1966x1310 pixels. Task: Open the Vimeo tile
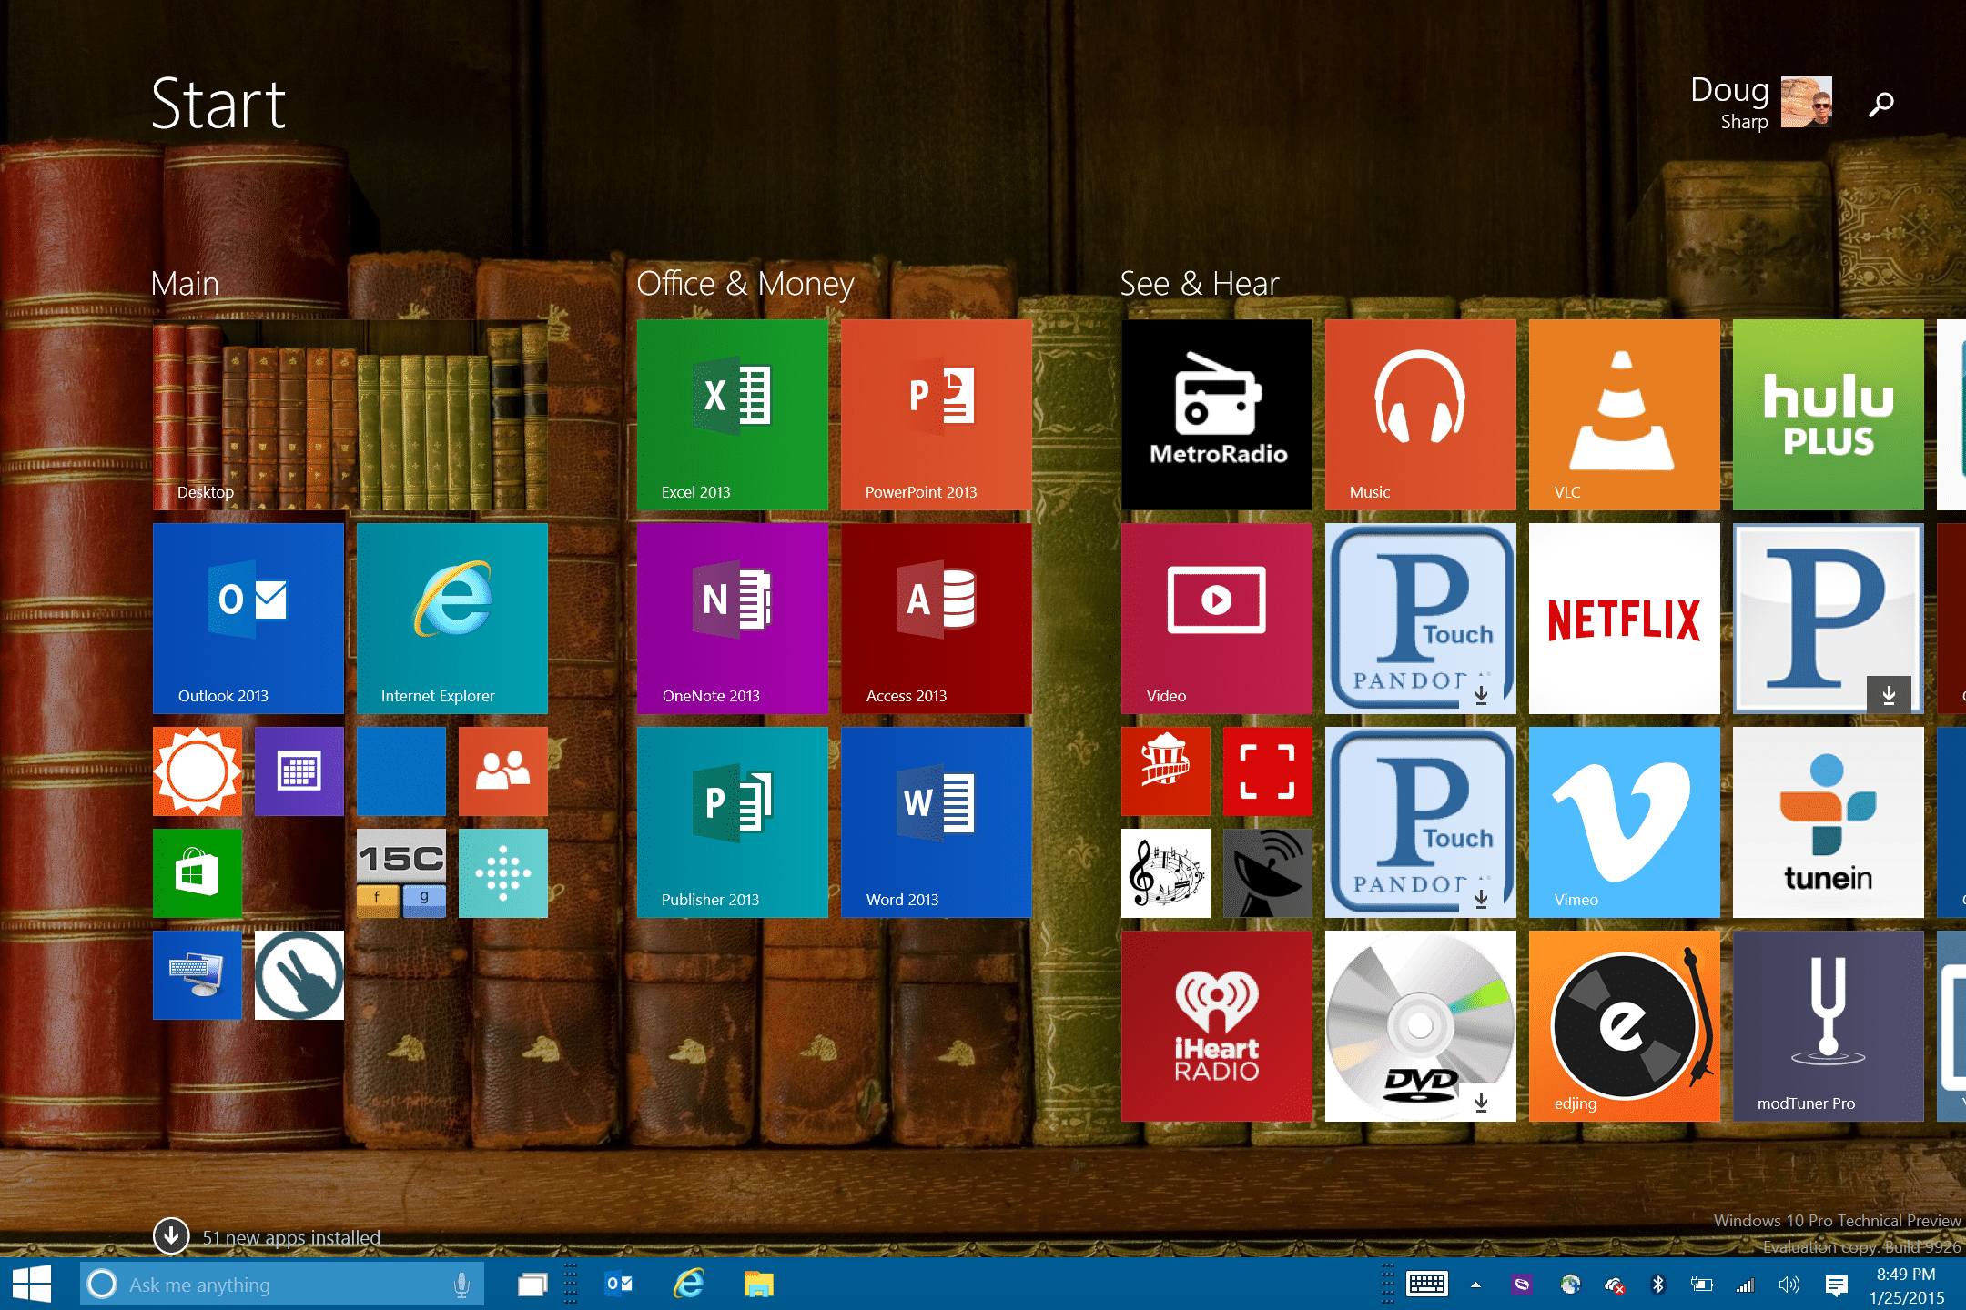(1625, 822)
